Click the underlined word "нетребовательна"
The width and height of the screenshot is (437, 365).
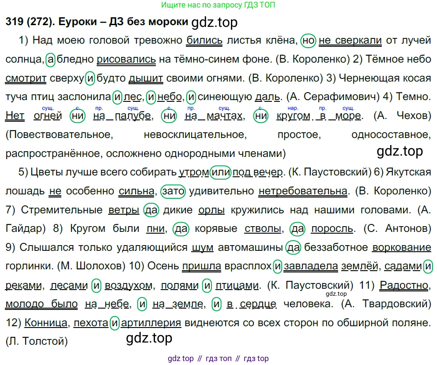click(x=302, y=191)
